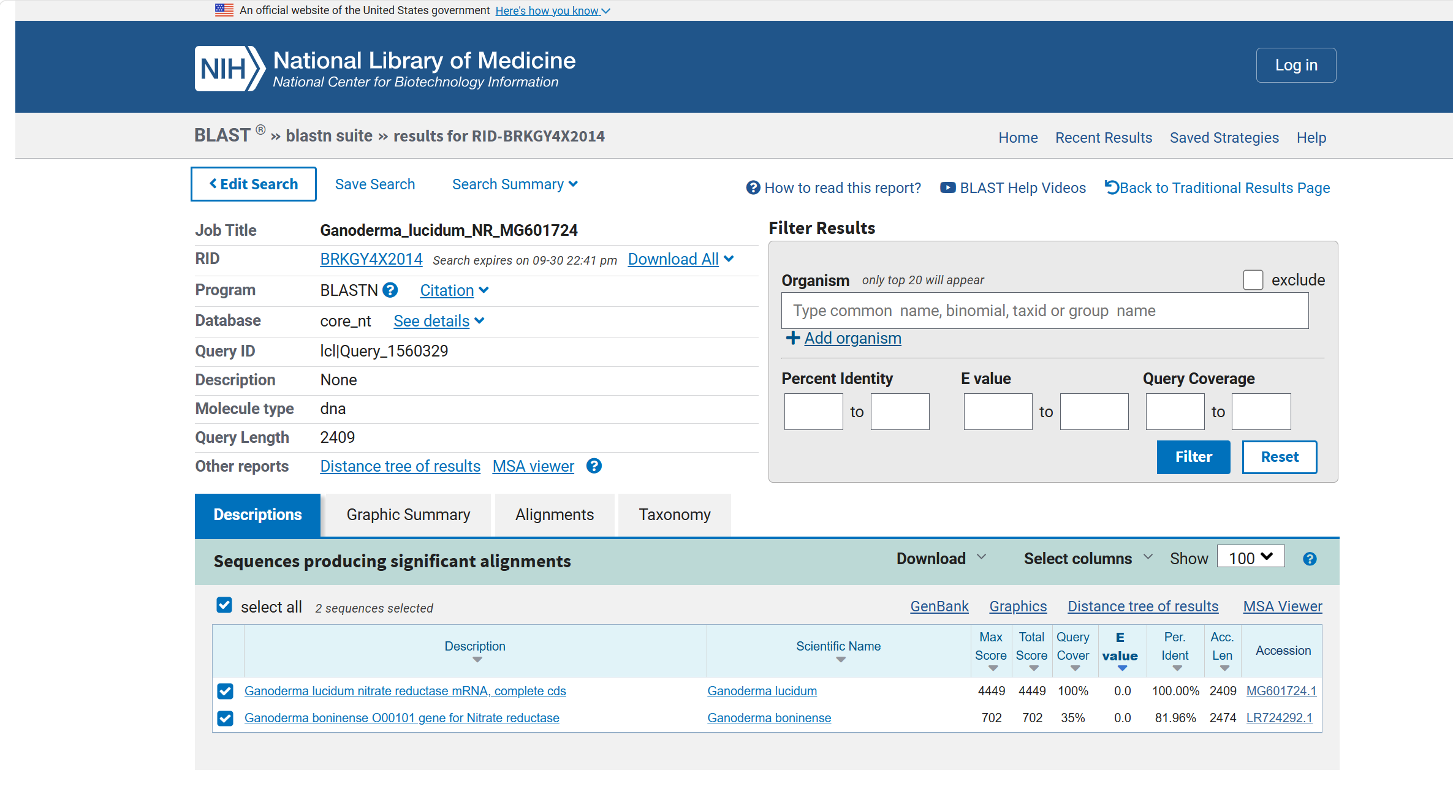This screenshot has width=1453, height=800.
Task: Toggle the select all checkbox
Action: coord(224,605)
